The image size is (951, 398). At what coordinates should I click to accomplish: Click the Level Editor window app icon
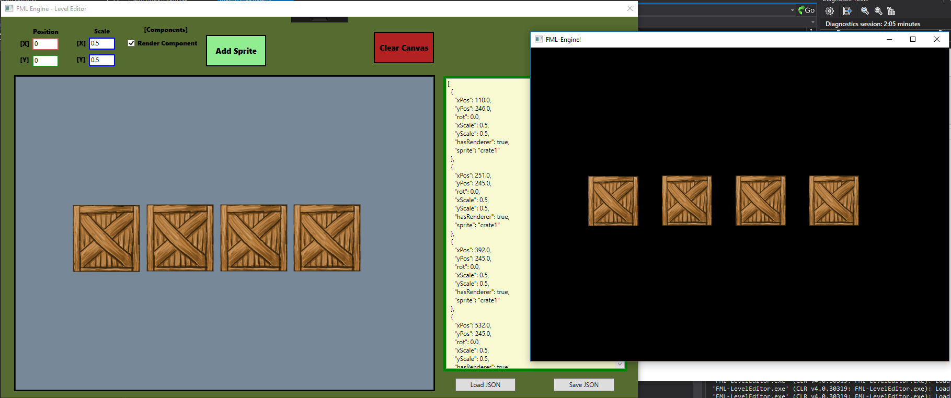click(x=9, y=8)
